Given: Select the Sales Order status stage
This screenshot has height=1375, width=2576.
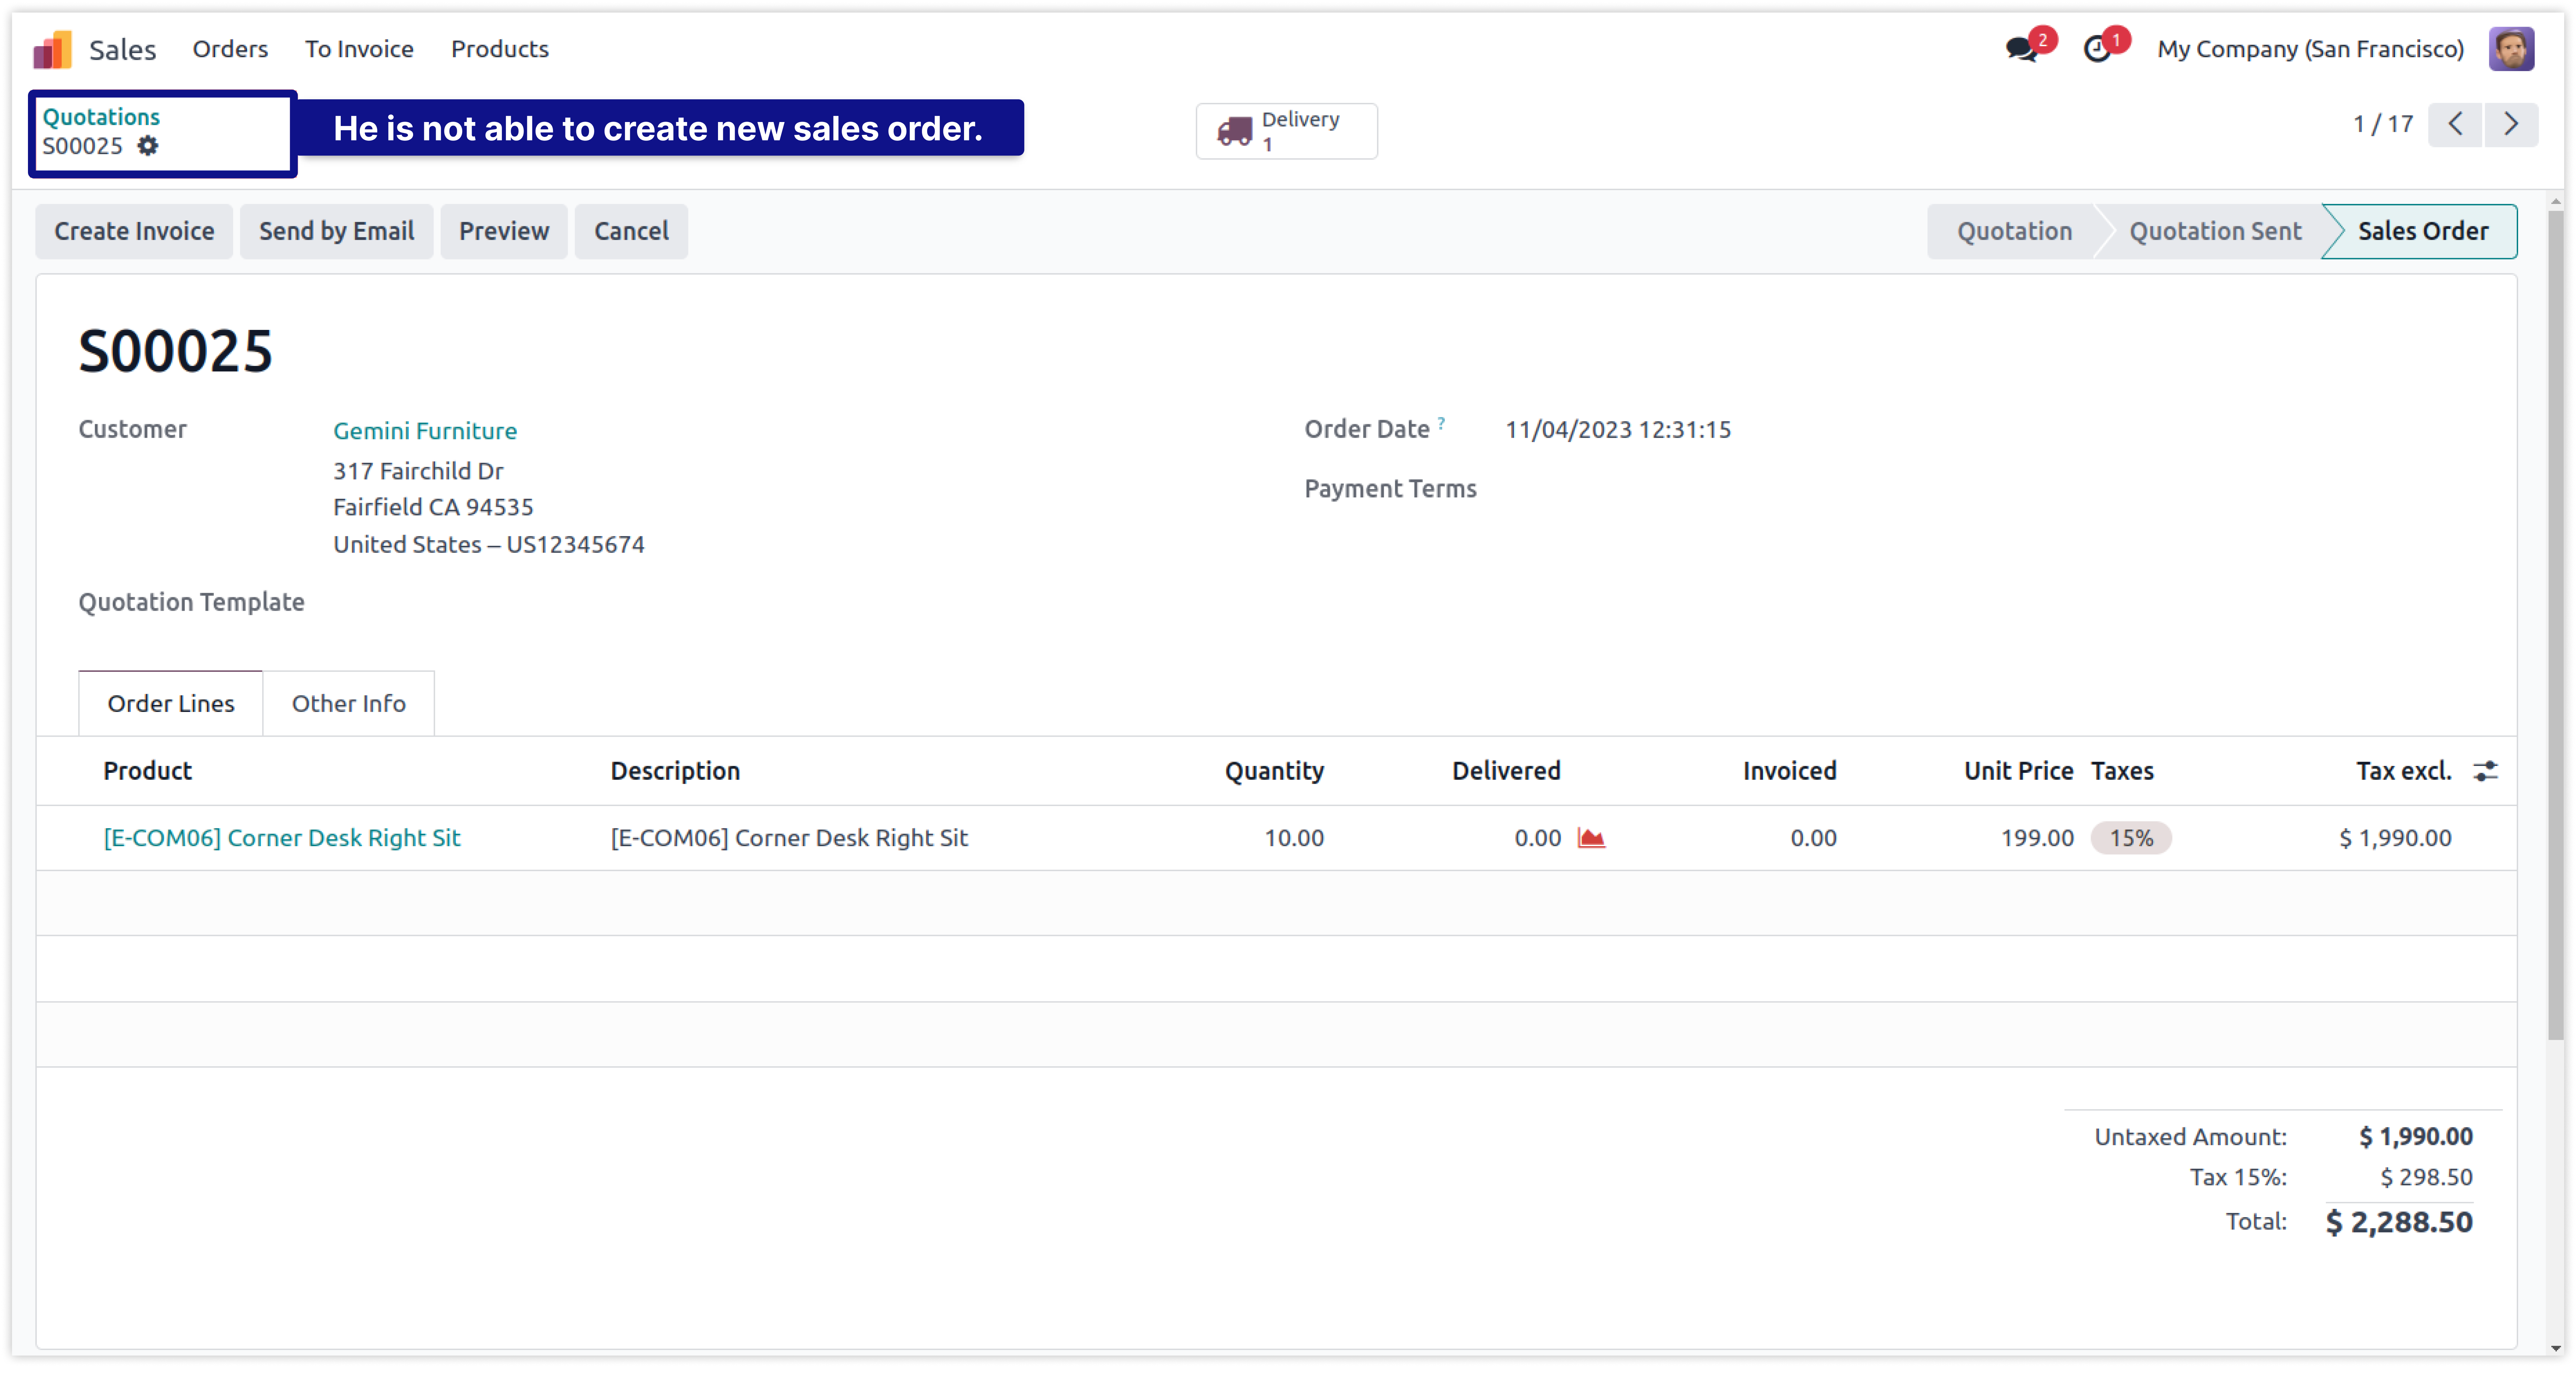Looking at the screenshot, I should 2423,231.
